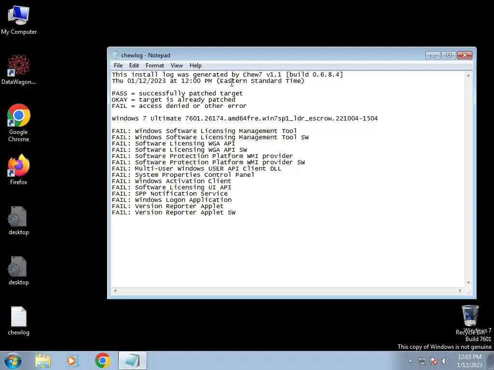
Task: Click the line mentioning Chew7 v1.1 build
Action: pos(227,75)
